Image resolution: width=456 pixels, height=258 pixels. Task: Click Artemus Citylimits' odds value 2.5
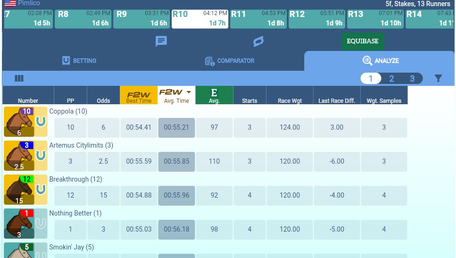(104, 161)
